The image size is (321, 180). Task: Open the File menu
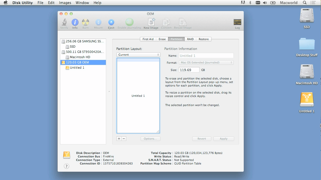[40, 3]
